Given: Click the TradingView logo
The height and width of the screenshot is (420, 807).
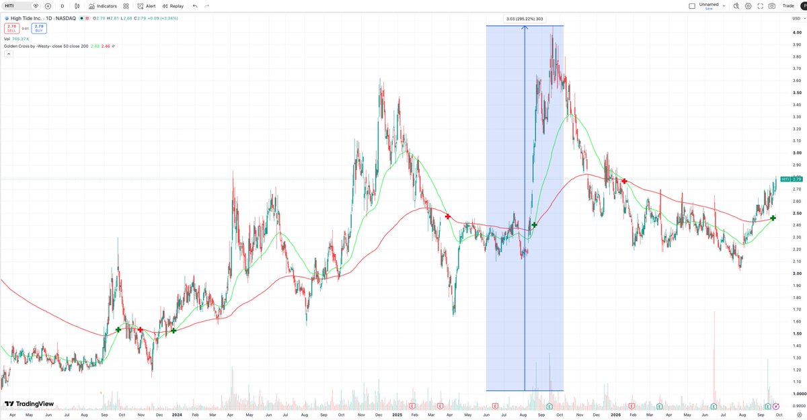Looking at the screenshot, I should [x=29, y=405].
